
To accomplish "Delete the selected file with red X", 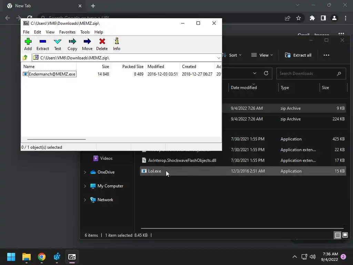I will pyautogui.click(x=102, y=44).
